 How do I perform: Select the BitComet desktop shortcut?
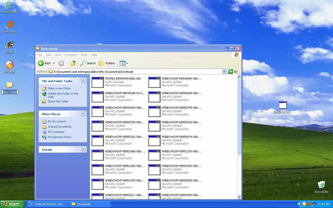click(9, 67)
